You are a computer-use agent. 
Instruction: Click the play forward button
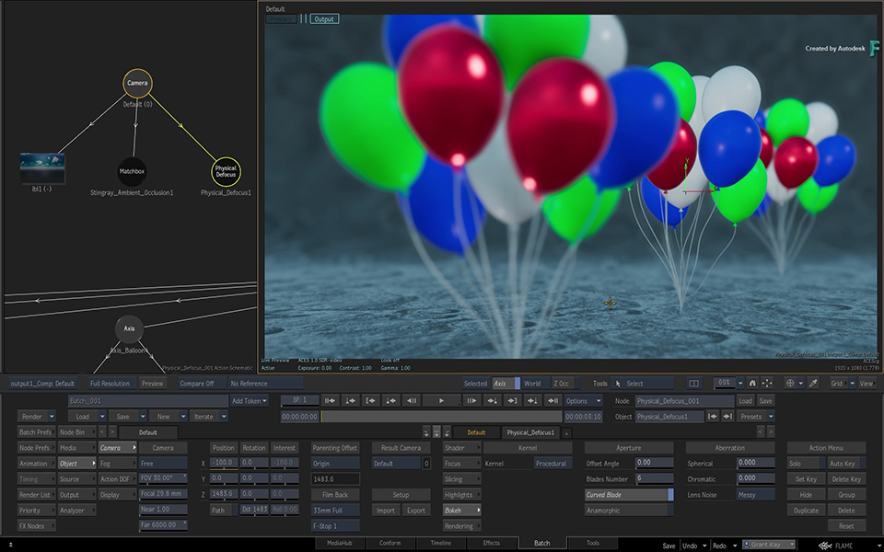441,400
